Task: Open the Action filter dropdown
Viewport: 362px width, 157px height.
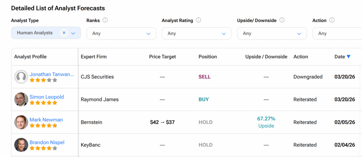Action: 337,34
